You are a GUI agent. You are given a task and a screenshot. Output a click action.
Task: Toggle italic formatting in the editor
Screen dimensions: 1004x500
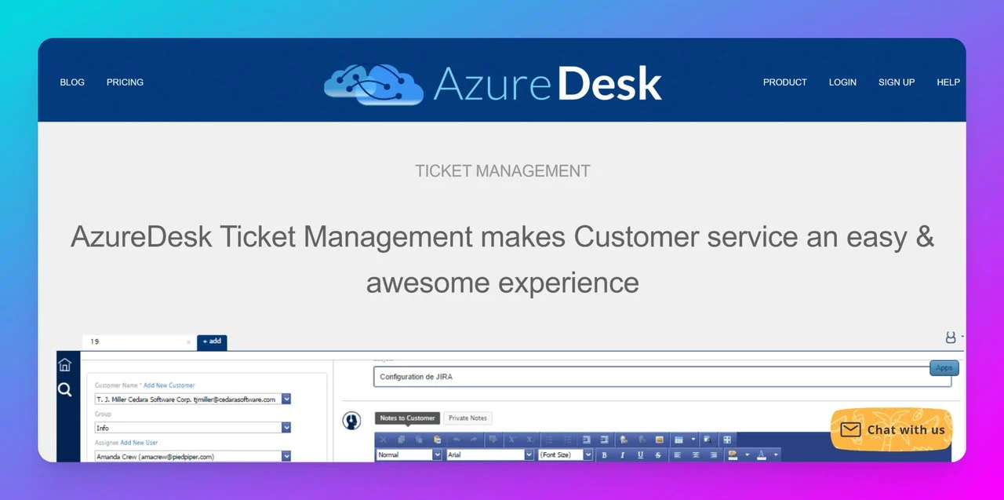point(622,454)
